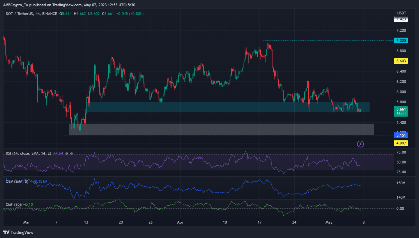
Task: Click the May date on the time axis
Action: (x=329, y=222)
